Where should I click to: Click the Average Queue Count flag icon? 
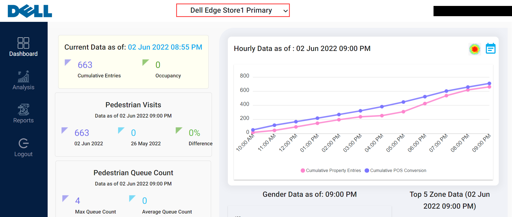pyautogui.click(x=132, y=198)
